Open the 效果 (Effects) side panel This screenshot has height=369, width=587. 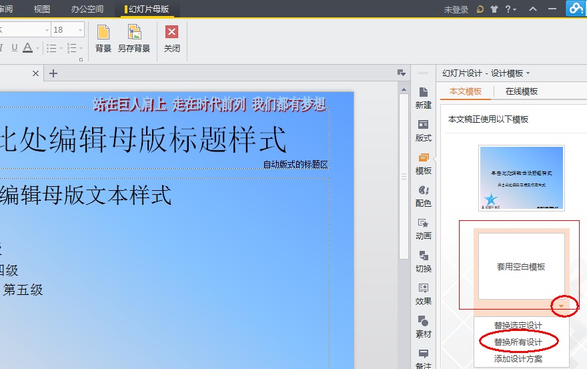(x=424, y=294)
